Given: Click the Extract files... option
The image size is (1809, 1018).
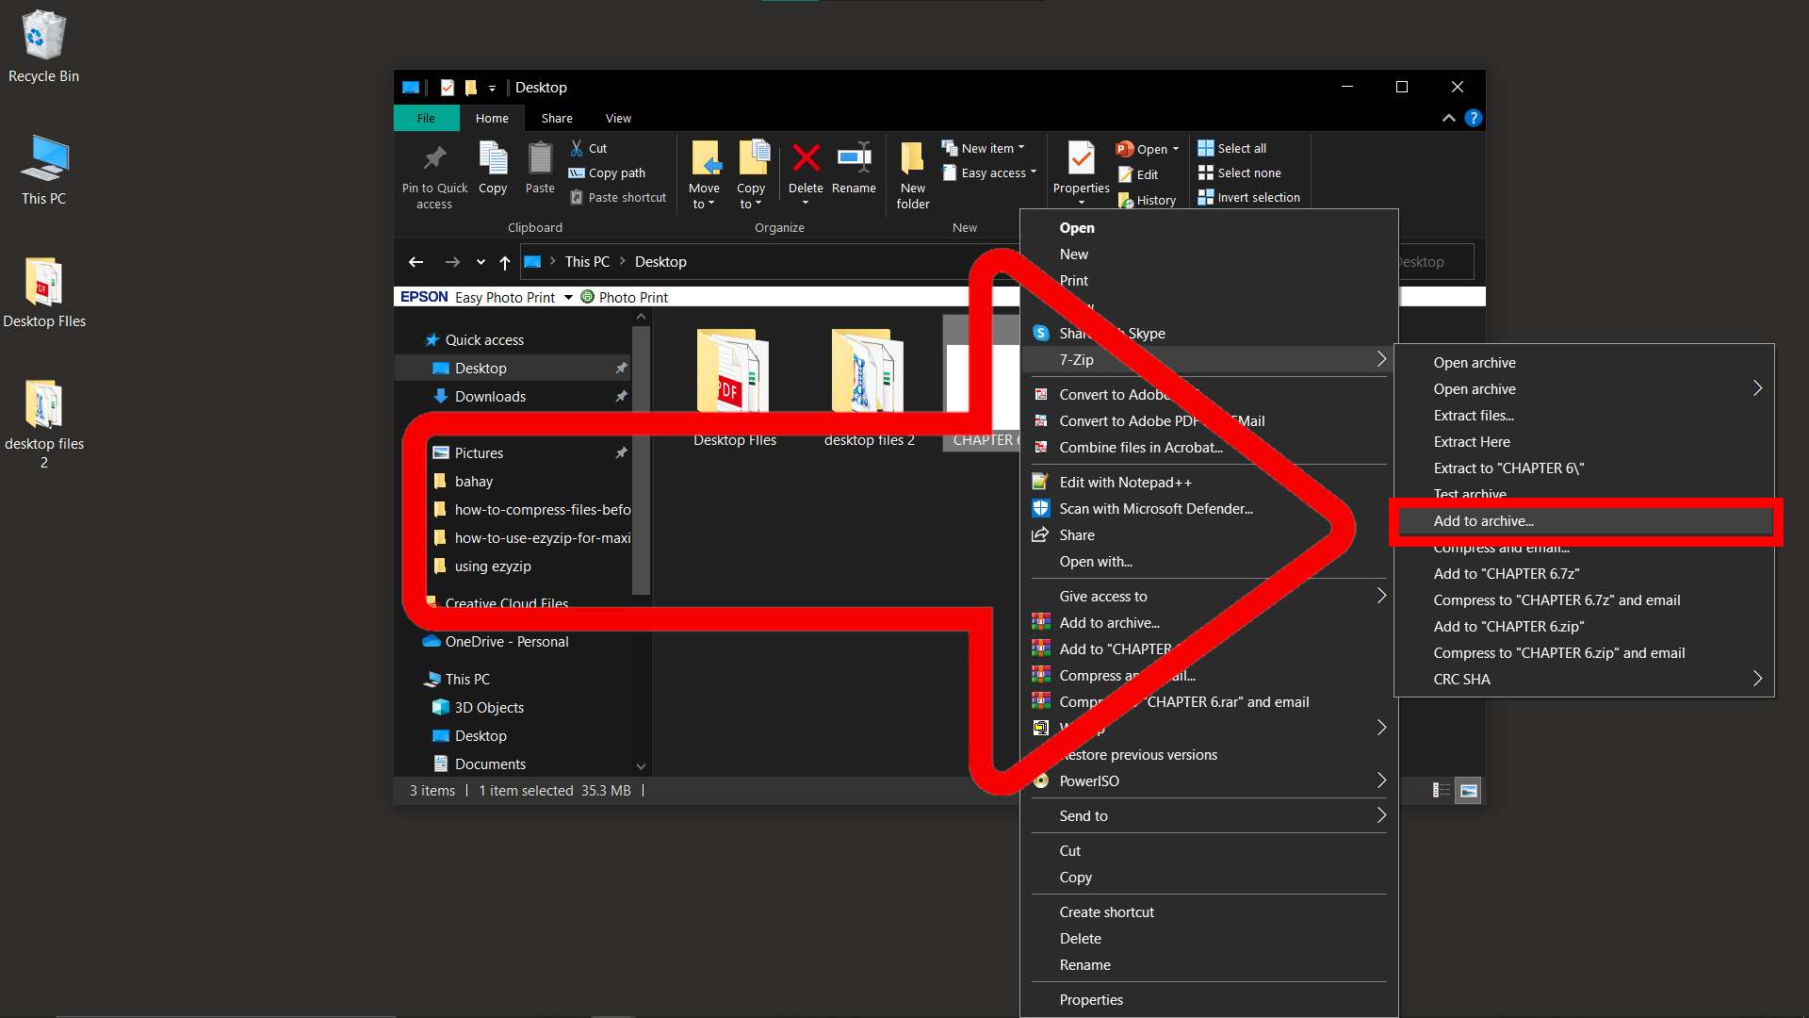Looking at the screenshot, I should click(x=1473, y=415).
